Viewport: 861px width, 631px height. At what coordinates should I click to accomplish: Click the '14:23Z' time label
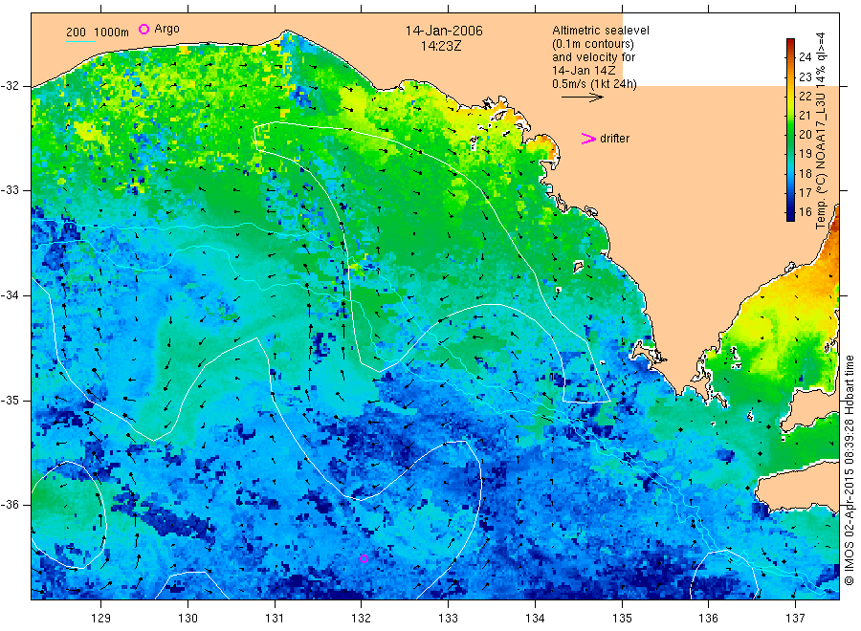click(441, 46)
